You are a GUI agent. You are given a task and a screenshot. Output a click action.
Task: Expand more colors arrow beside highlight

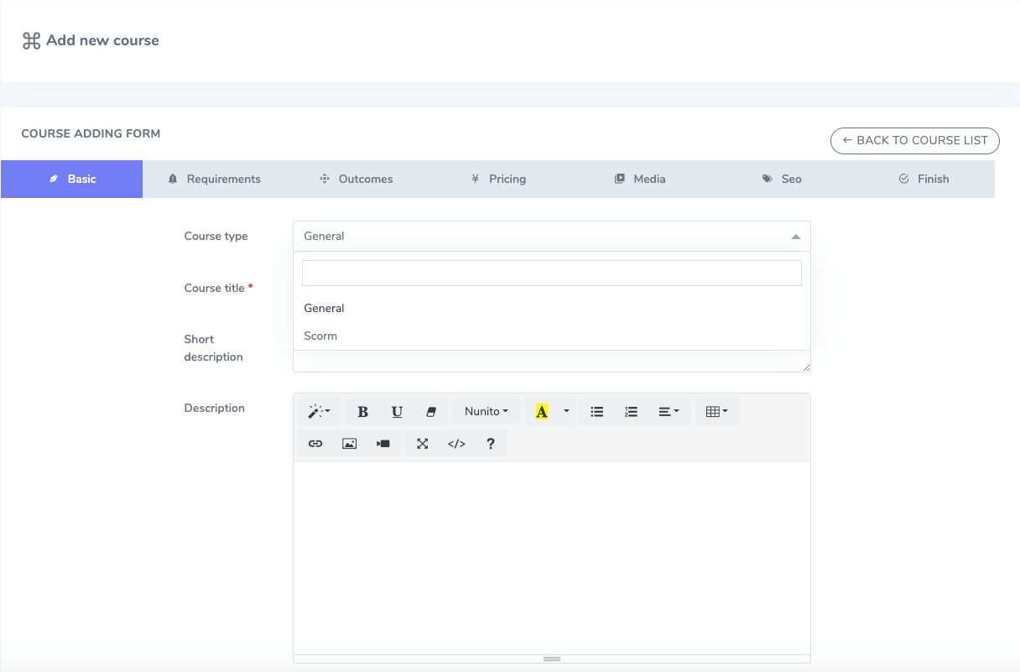[x=566, y=412]
